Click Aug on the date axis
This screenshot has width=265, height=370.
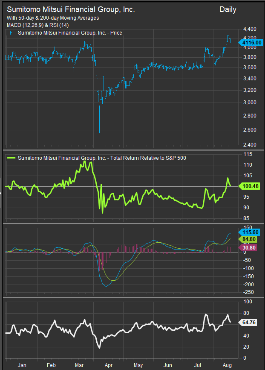[227, 365]
